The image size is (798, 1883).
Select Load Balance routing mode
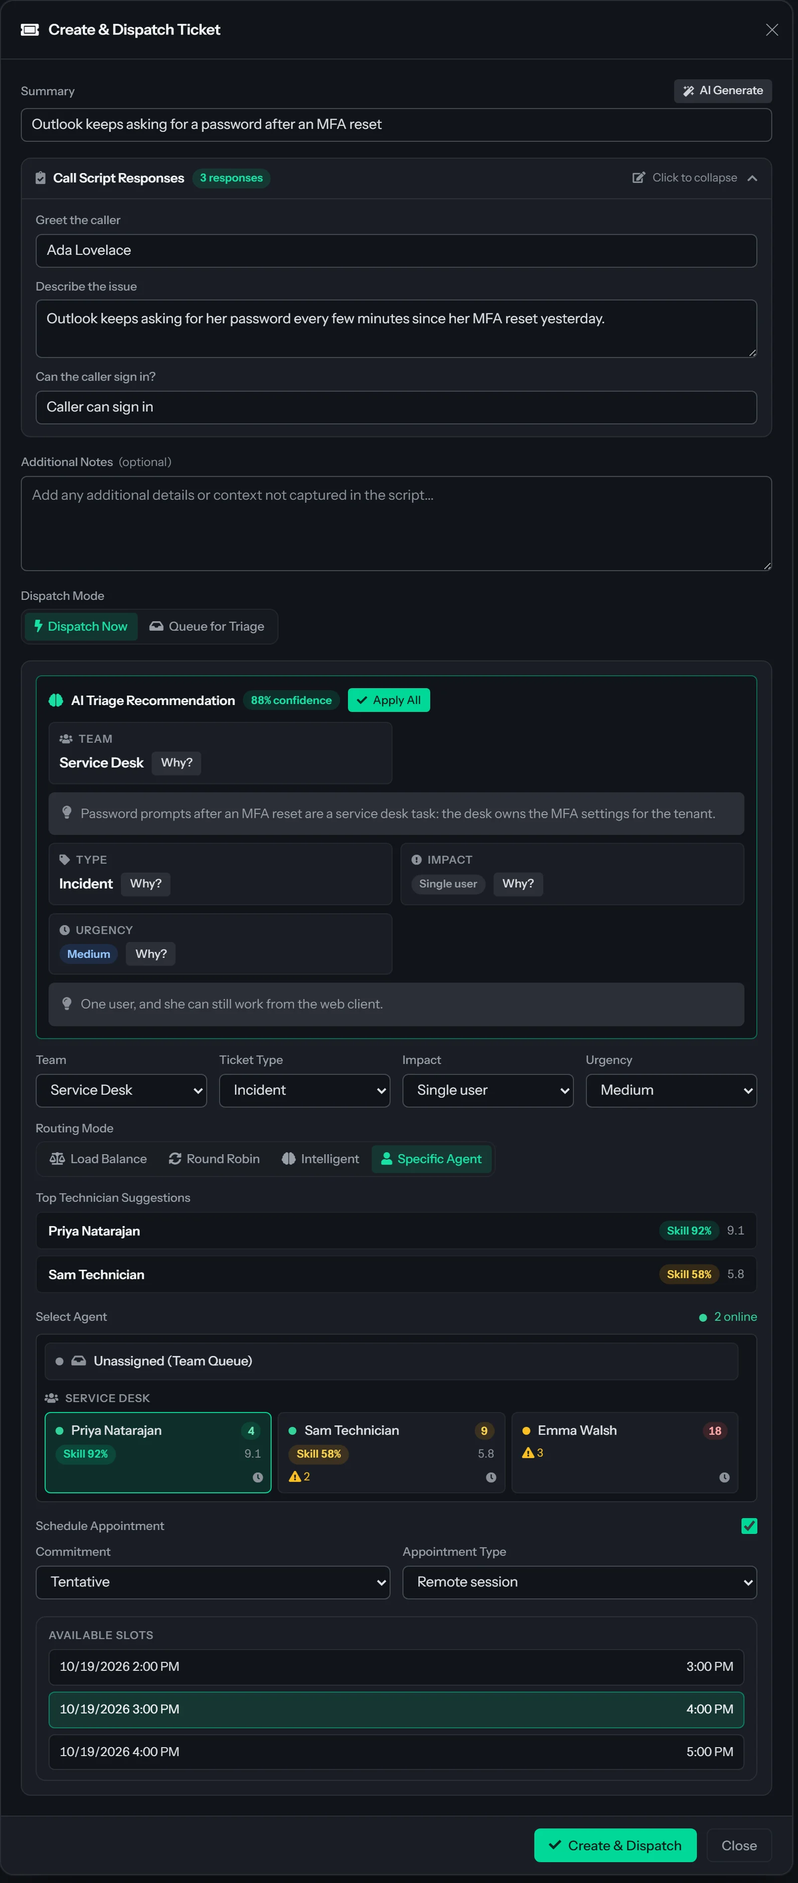pyautogui.click(x=98, y=1159)
